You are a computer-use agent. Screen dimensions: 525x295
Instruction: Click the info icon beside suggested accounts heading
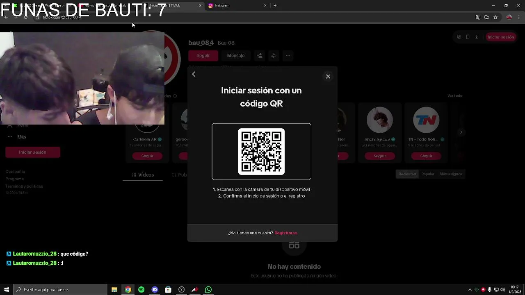tap(175, 96)
